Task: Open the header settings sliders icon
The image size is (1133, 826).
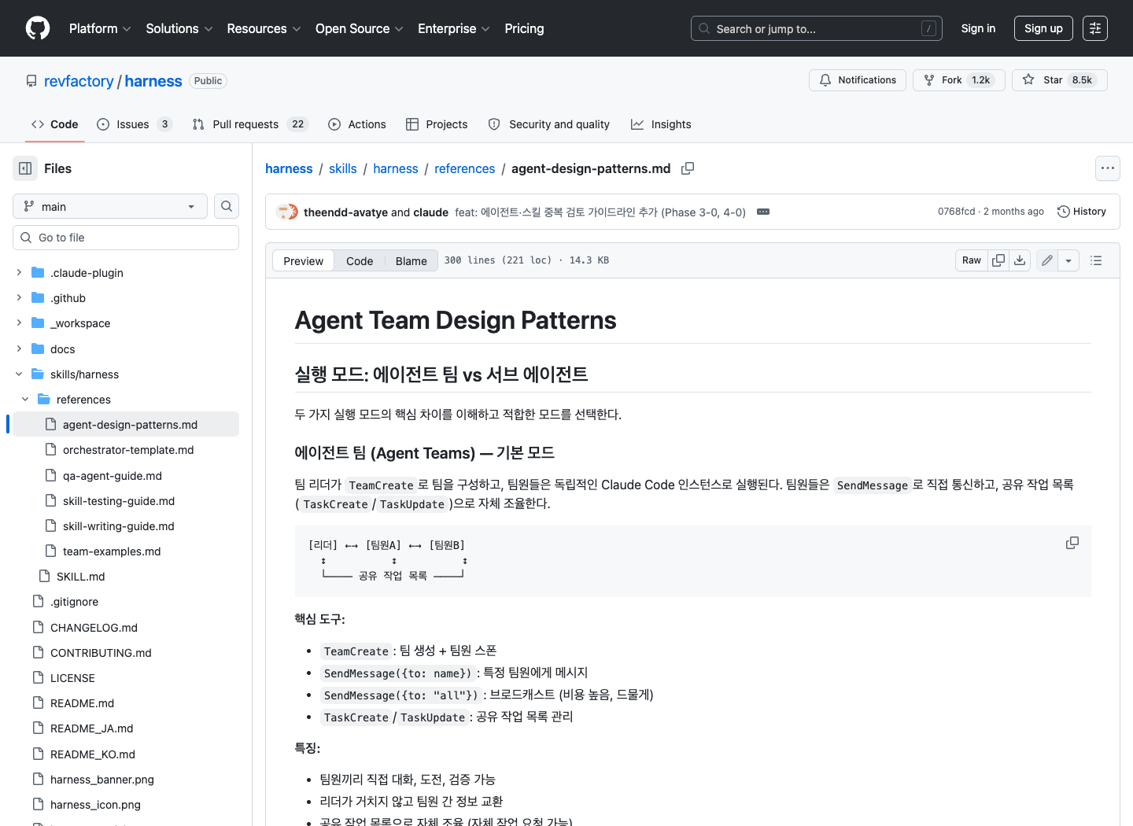Action: point(1095,28)
